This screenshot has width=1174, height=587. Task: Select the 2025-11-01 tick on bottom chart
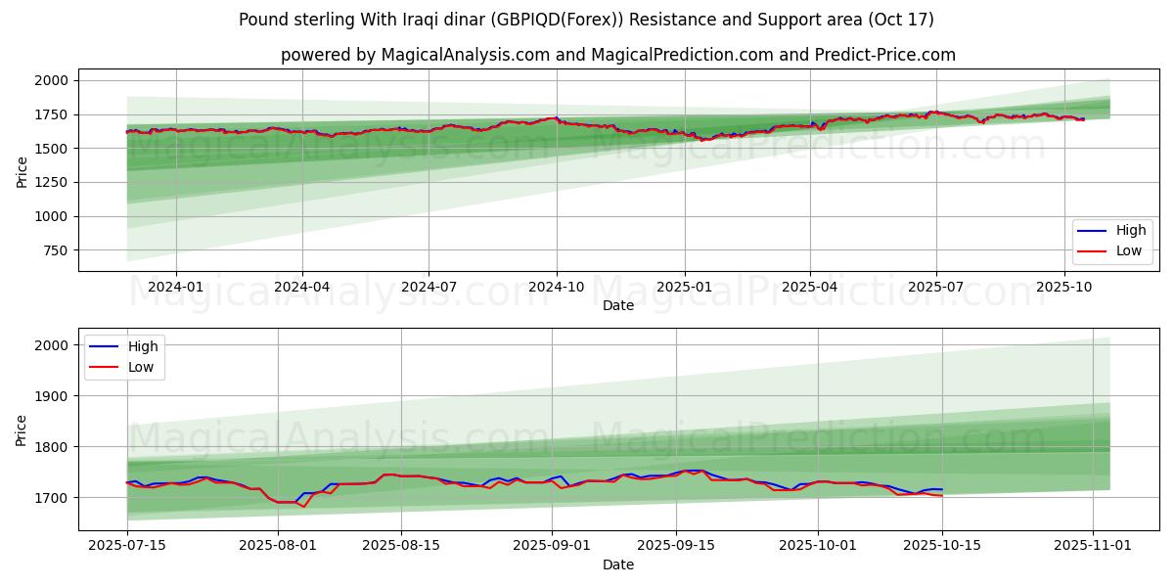[x=1092, y=546]
